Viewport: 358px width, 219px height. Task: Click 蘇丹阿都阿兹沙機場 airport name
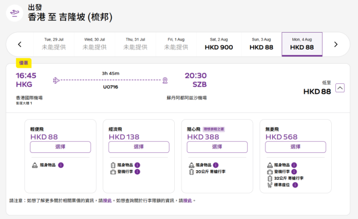click(x=187, y=98)
